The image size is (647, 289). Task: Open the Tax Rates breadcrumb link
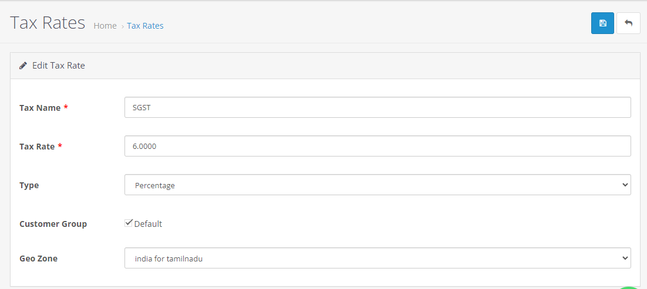pos(145,26)
